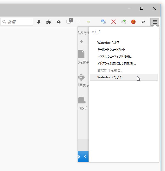Maximize the Waterfox window
The height and width of the screenshot is (171, 165).
(x=142, y=8)
